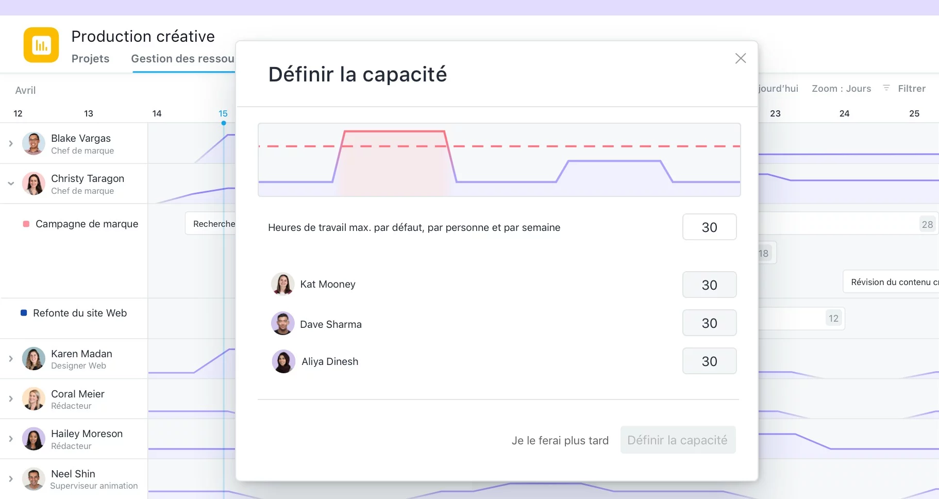This screenshot has width=939, height=499.
Task: Select day 14 in timeline header
Action: click(x=157, y=113)
